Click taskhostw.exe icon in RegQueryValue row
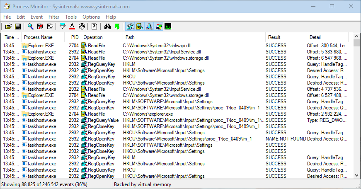The width and height of the screenshot is (361, 189). tap(24, 120)
